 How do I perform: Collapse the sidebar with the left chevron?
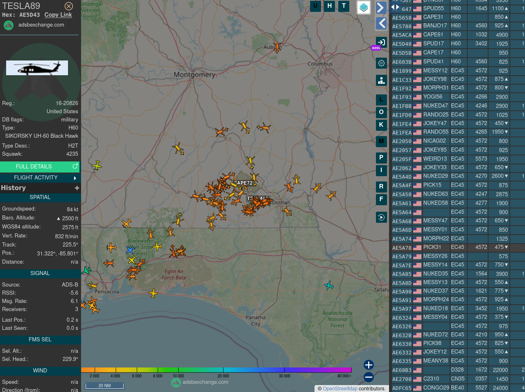[x=381, y=23]
